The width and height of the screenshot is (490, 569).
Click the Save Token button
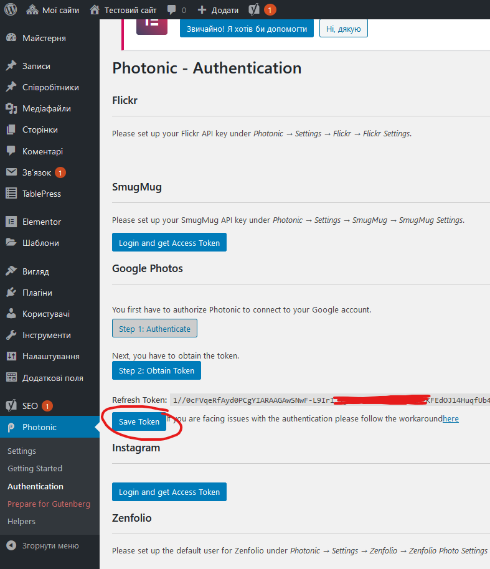pyautogui.click(x=139, y=421)
